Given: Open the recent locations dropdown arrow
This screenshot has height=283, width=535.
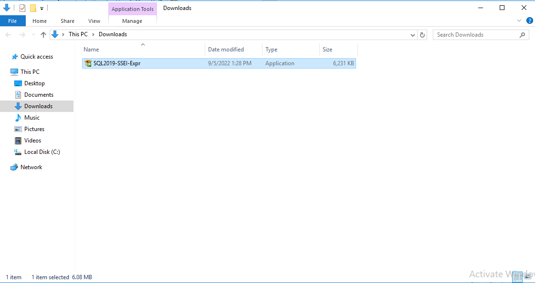Looking at the screenshot, I should [x=33, y=35].
